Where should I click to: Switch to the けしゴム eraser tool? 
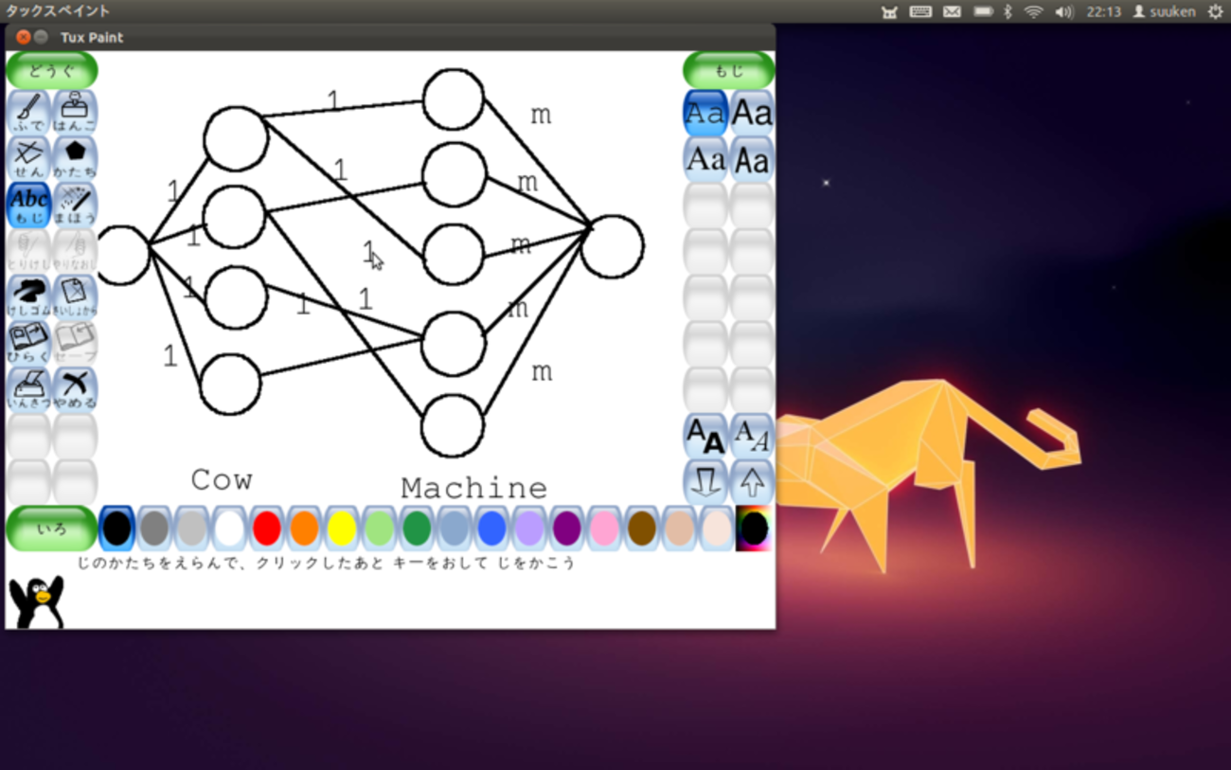point(28,296)
